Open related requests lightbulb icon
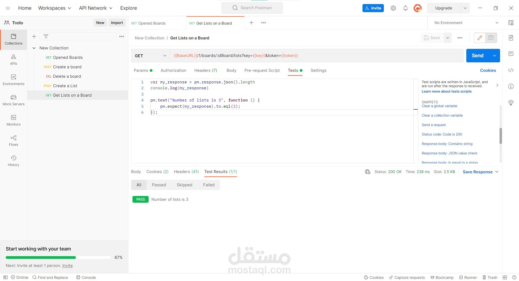Viewport: 519px width, 281px height. (511, 103)
